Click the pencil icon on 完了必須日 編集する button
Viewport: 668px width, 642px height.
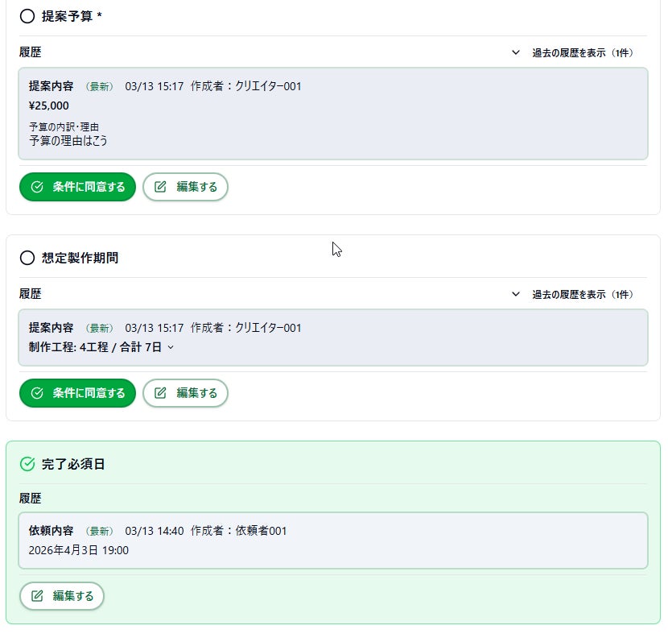click(36, 596)
